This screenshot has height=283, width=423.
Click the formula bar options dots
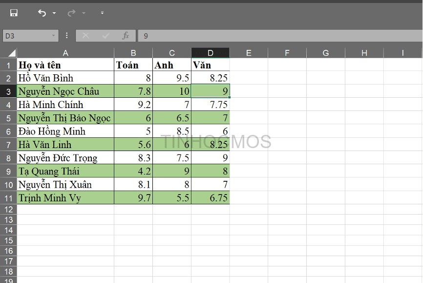[67, 36]
